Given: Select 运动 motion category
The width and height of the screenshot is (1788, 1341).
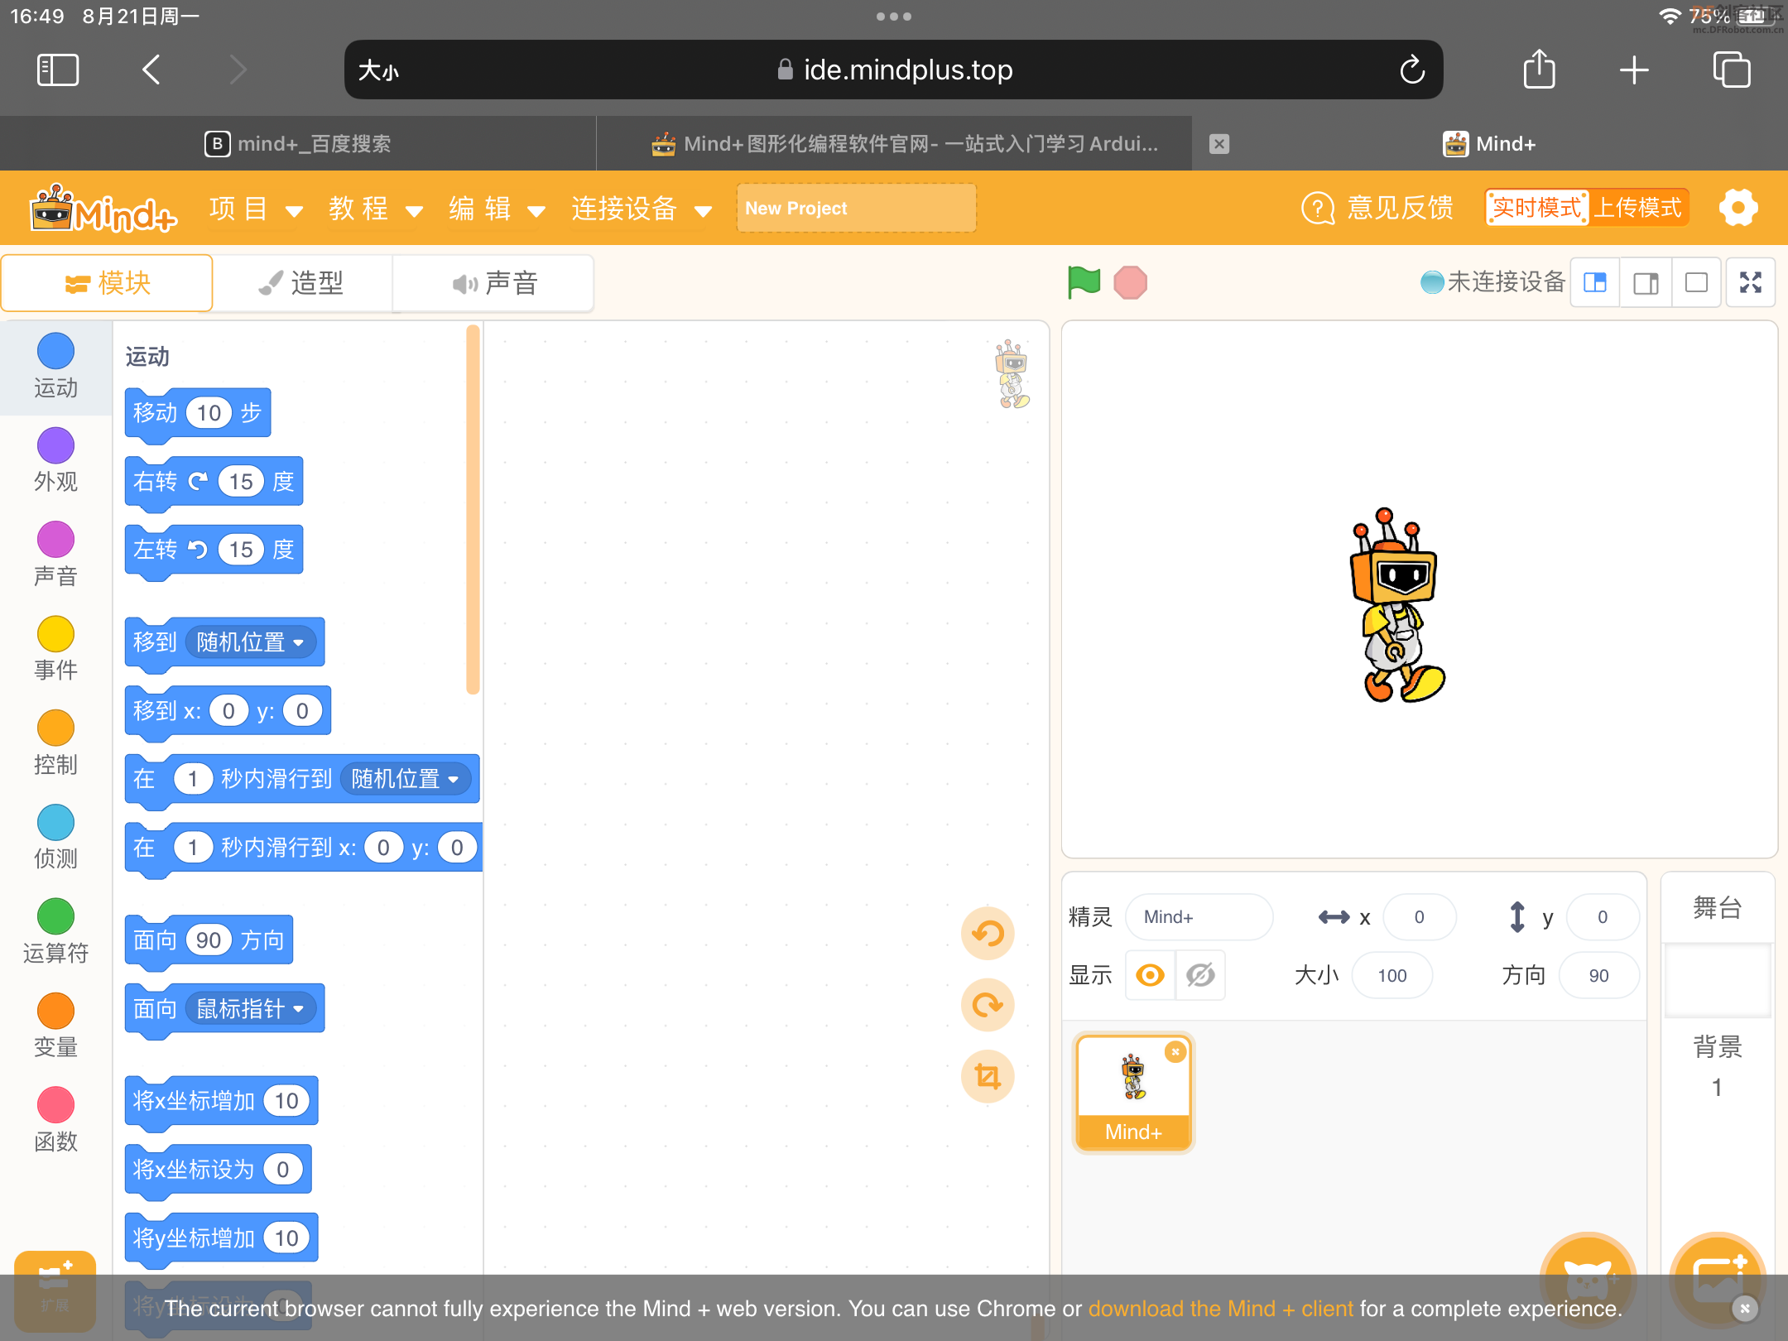Looking at the screenshot, I should click(55, 368).
